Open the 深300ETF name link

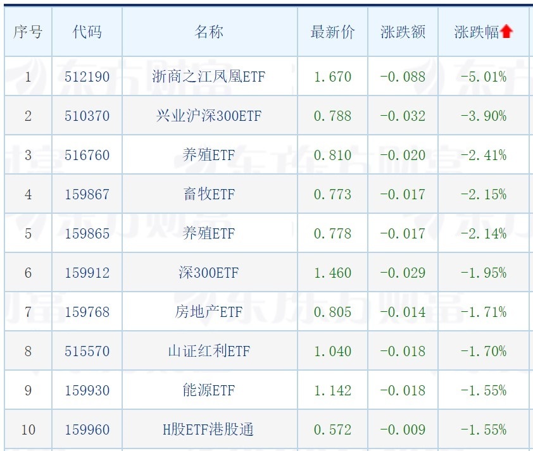209,273
